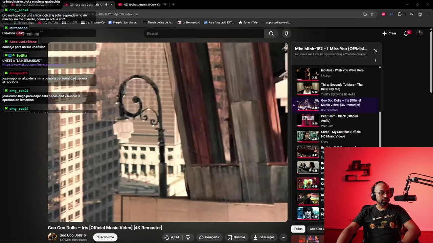Open the app.arcadiaconsulti... bookmark
The width and height of the screenshot is (433, 243).
point(278,23)
